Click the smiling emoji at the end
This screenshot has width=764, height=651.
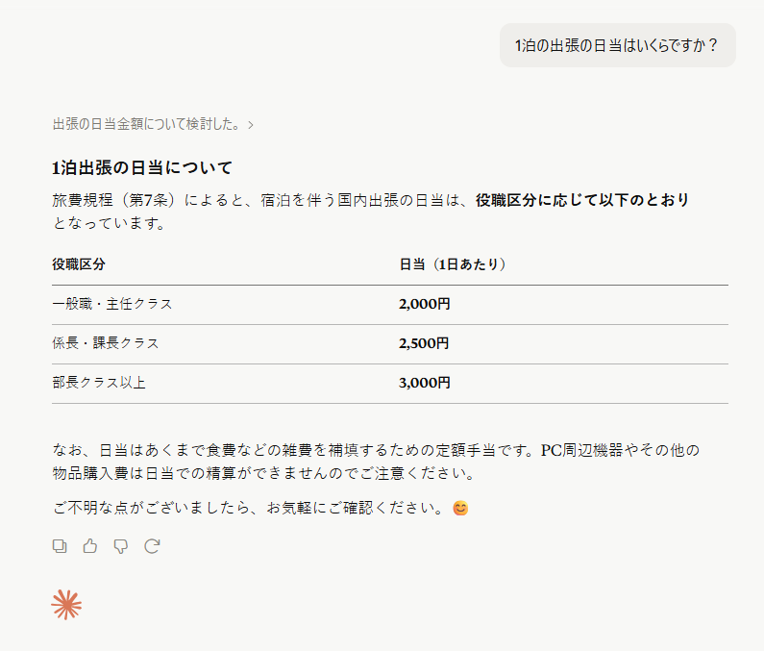click(x=460, y=508)
